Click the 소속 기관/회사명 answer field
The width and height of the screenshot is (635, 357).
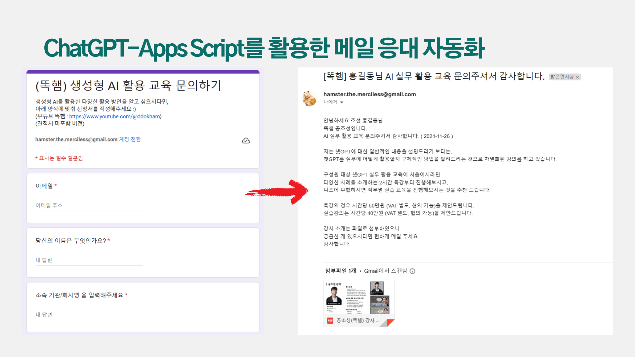pos(89,315)
